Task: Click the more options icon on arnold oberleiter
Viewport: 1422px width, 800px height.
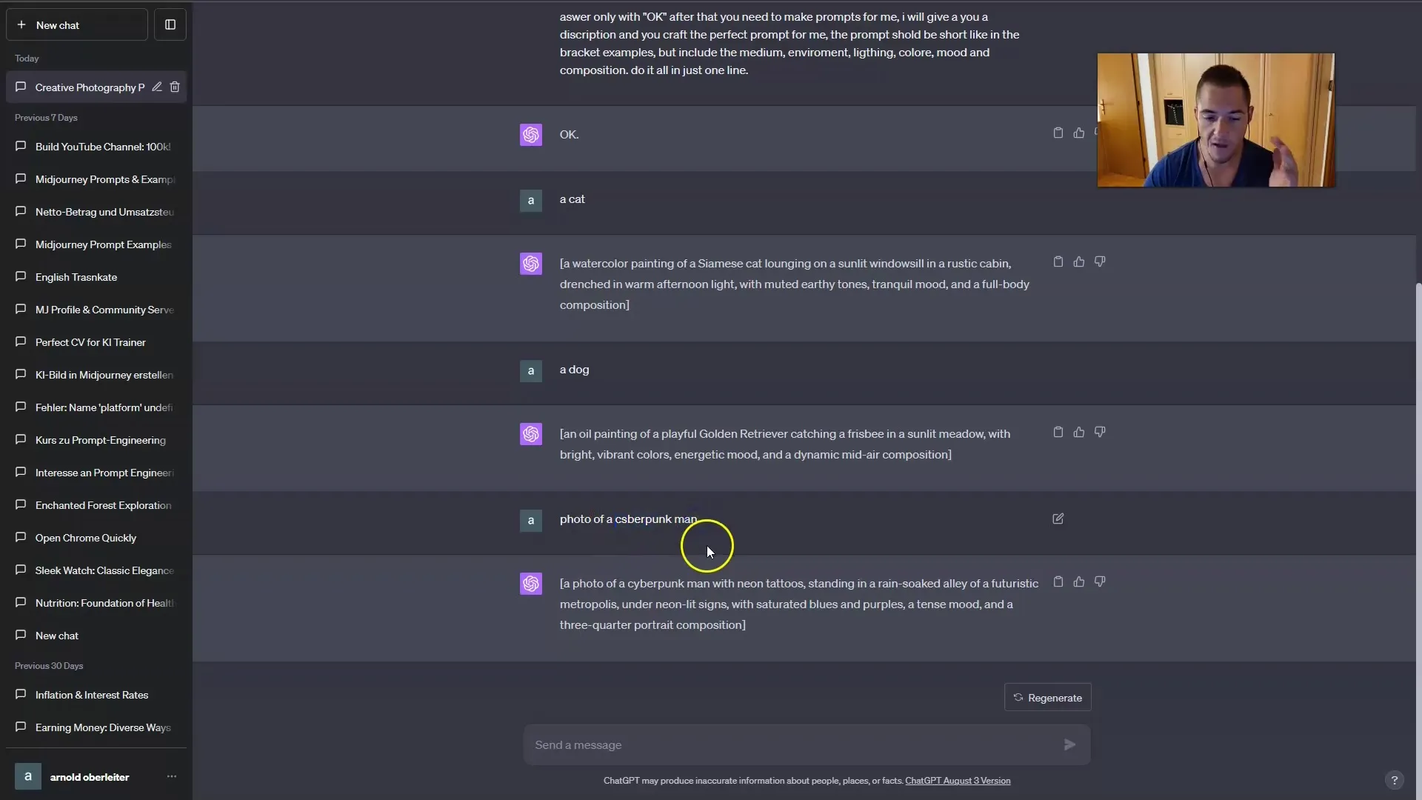Action: coord(172,776)
